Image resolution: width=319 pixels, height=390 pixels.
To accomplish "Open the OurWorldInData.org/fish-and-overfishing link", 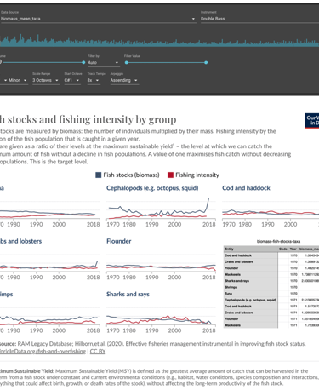I will (43, 352).
